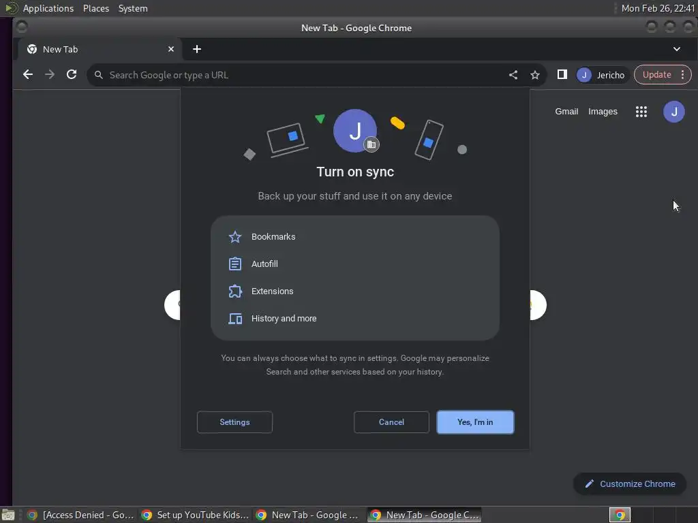Select the New Tab browser tab
698x523 pixels.
[100, 49]
